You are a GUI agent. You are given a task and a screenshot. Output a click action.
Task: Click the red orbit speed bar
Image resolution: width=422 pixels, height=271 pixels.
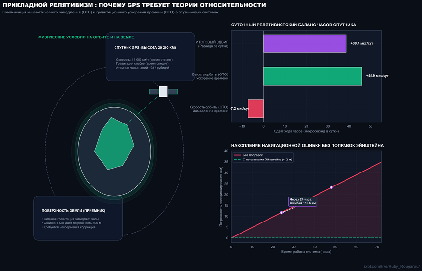click(256, 109)
